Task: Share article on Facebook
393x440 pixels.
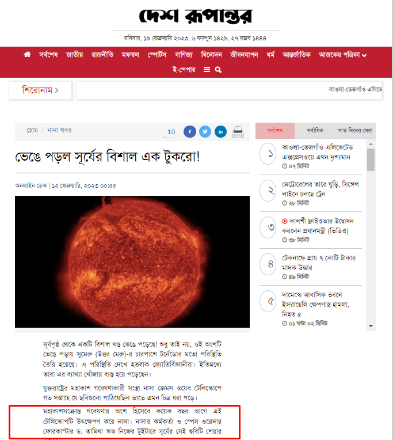Action: coord(190,132)
